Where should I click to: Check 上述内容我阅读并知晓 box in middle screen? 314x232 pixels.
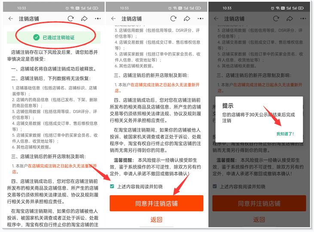click(112, 186)
